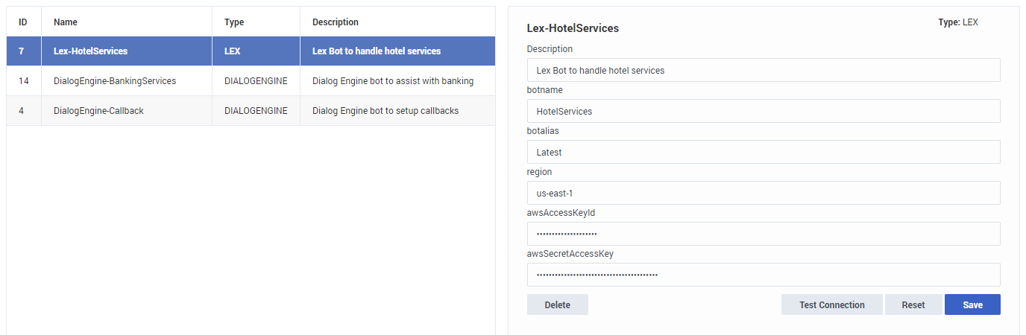Edit the Description input field

coord(764,70)
